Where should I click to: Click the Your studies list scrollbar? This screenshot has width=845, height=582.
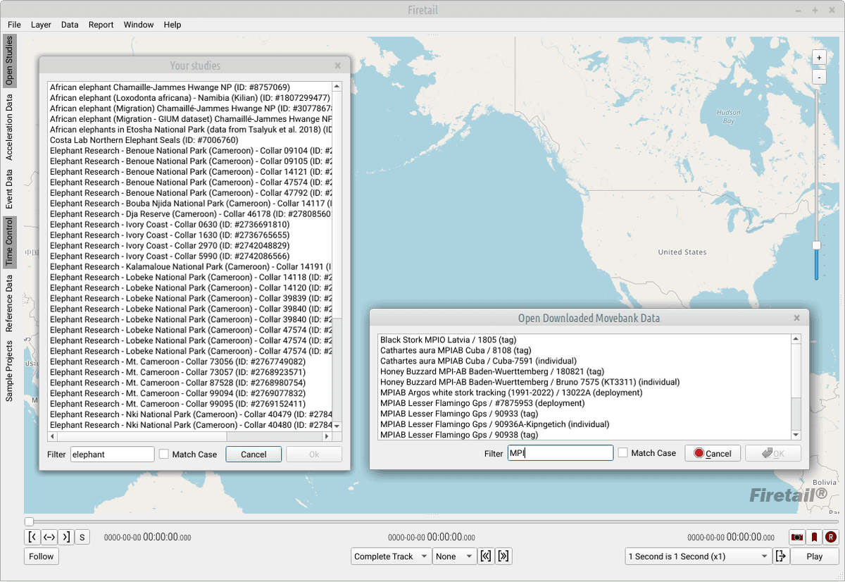pos(337,204)
